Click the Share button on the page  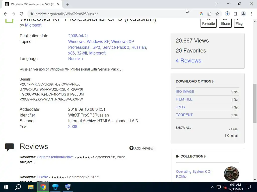click(225, 23)
